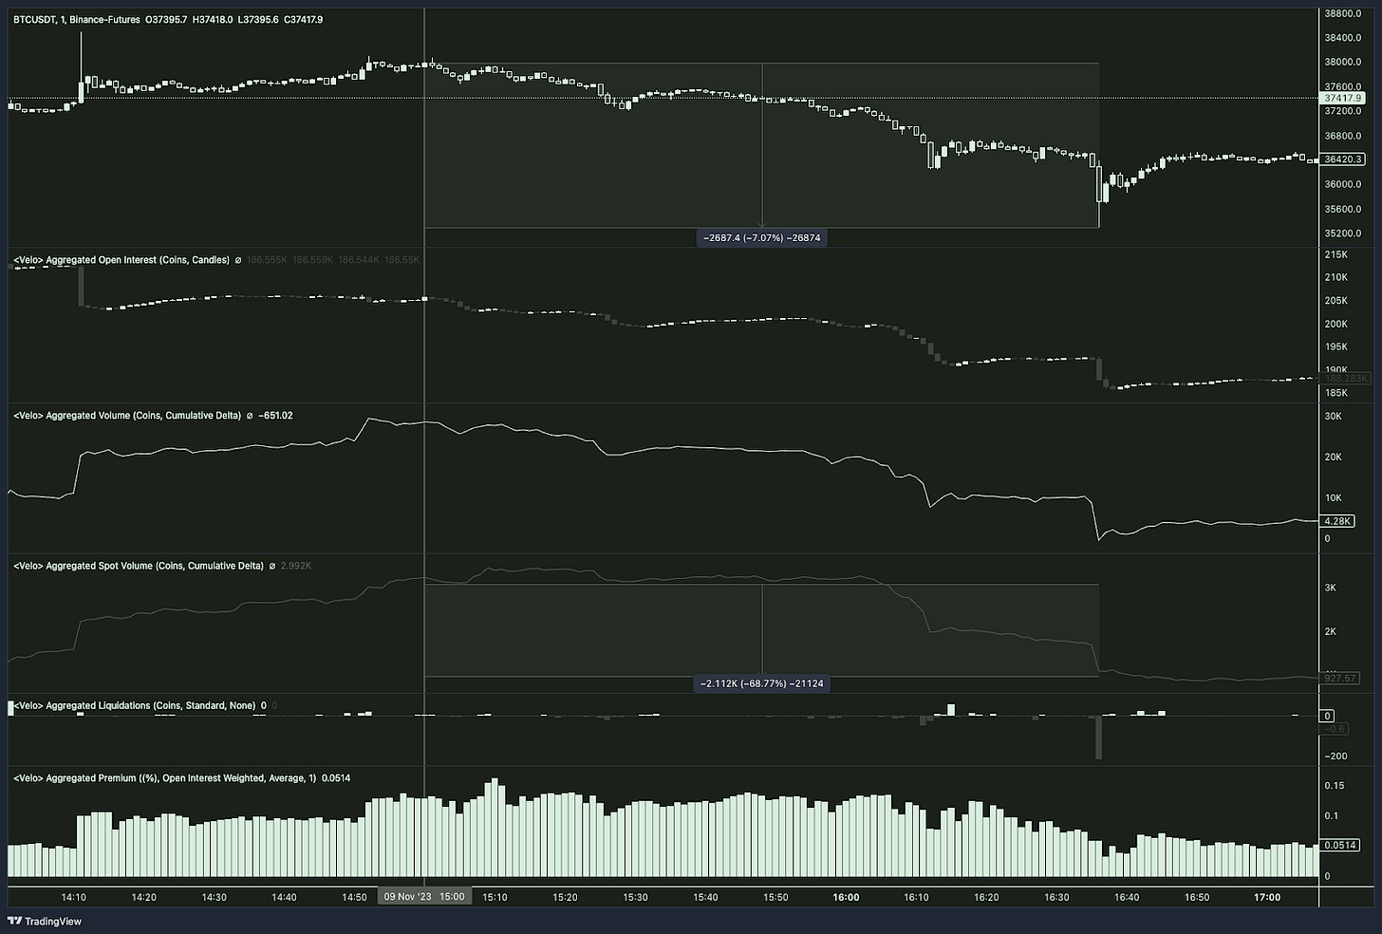Viewport: 1382px width, 934px height.
Task: Click the 09 Nov '23 15:00 time label
Action: 424,897
